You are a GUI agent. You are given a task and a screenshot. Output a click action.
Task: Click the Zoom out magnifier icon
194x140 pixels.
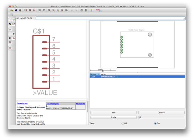(58, 10)
